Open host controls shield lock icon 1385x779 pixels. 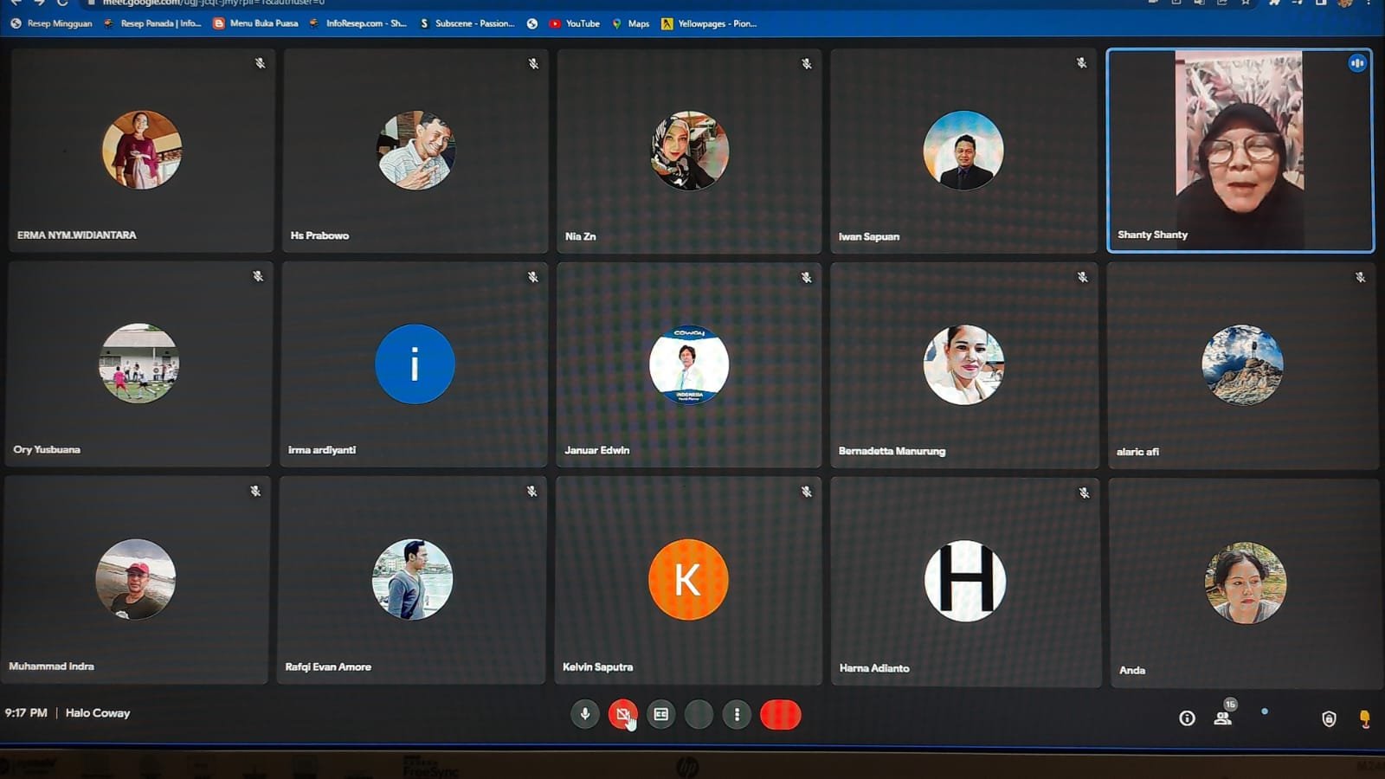coord(1329,718)
